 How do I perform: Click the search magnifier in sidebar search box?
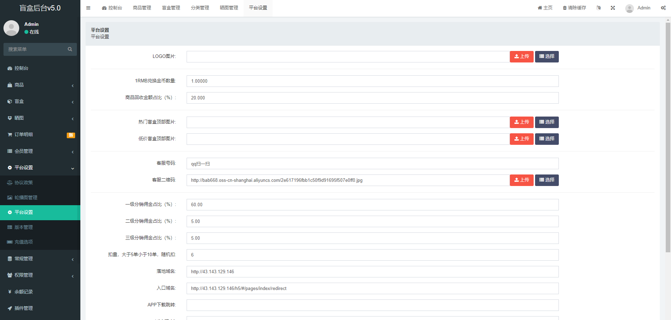coord(70,49)
